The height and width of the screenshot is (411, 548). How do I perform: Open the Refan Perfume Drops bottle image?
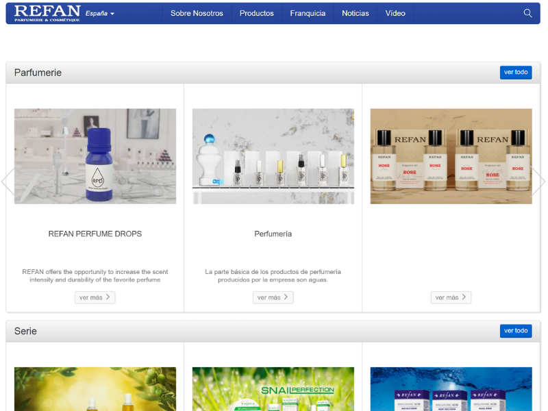[95, 156]
